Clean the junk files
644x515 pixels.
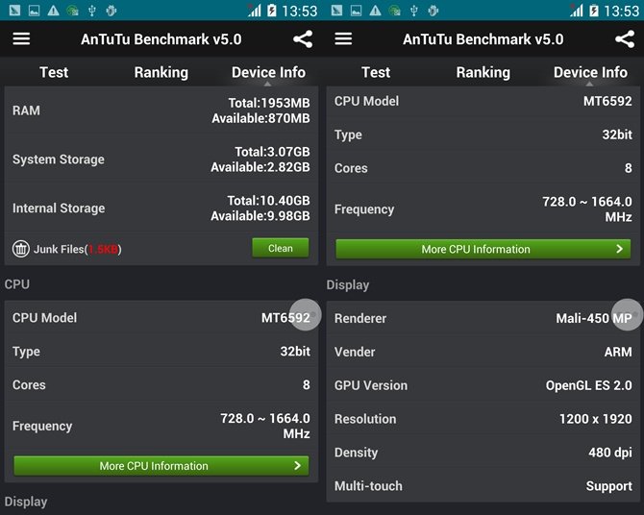(x=281, y=248)
